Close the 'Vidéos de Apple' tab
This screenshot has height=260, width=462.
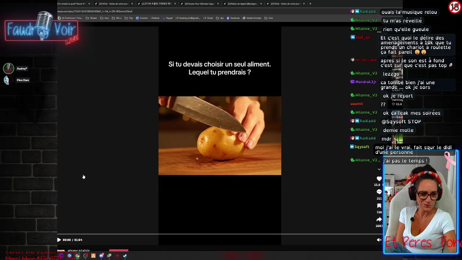point(261,4)
